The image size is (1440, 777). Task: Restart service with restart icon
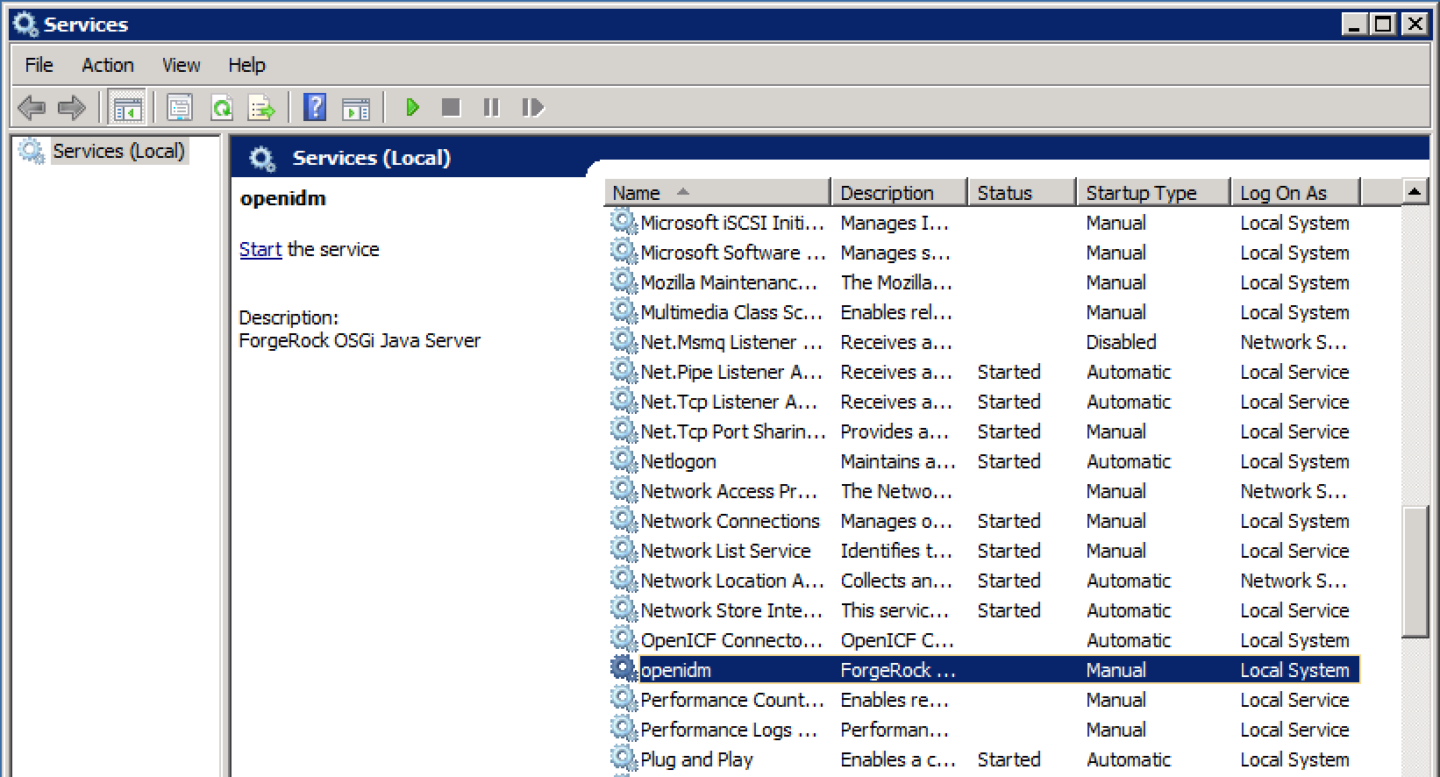[532, 108]
